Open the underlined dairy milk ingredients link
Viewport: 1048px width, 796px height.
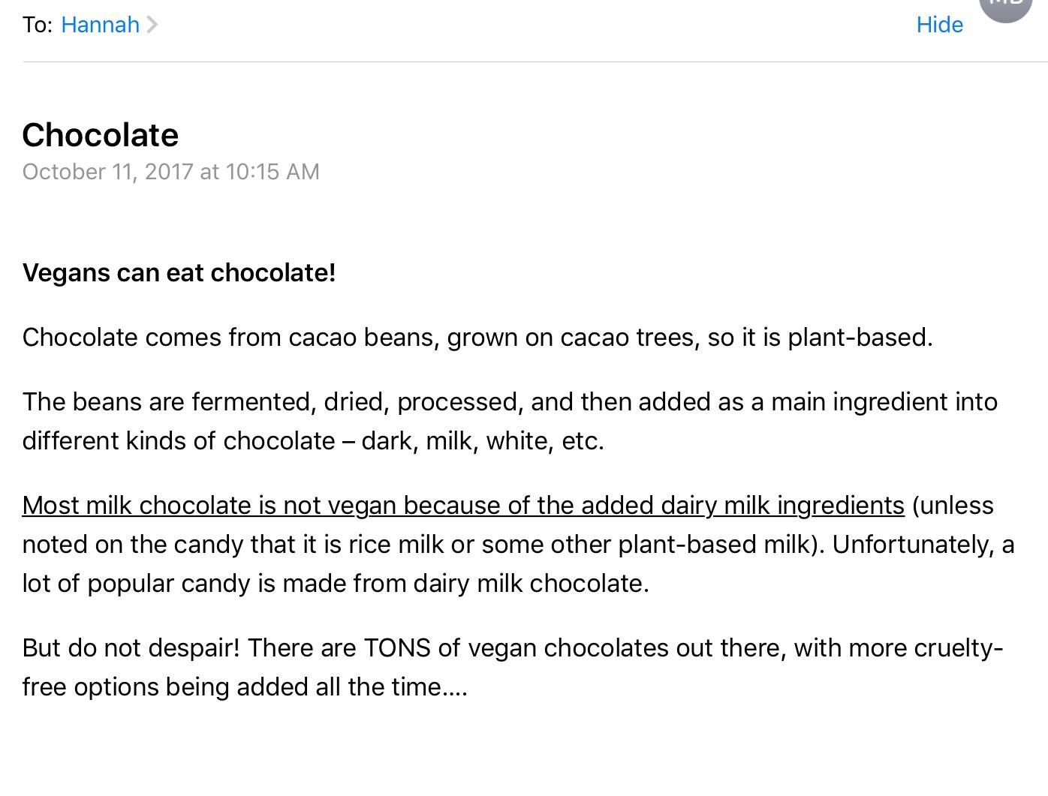pos(463,505)
